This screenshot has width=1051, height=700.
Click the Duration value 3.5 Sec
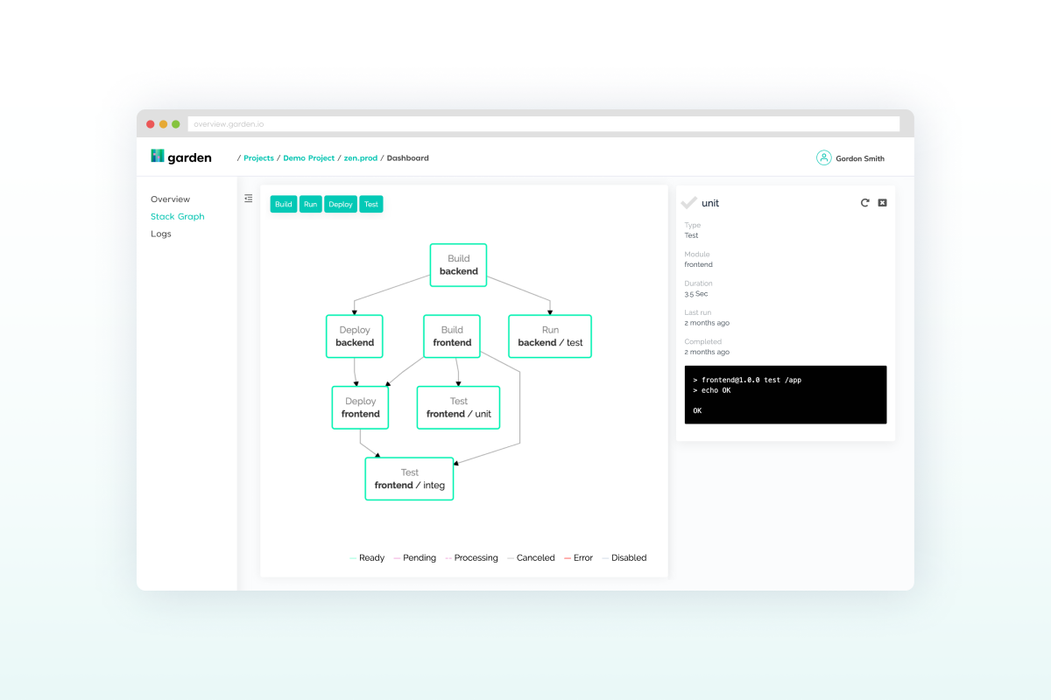tap(695, 294)
